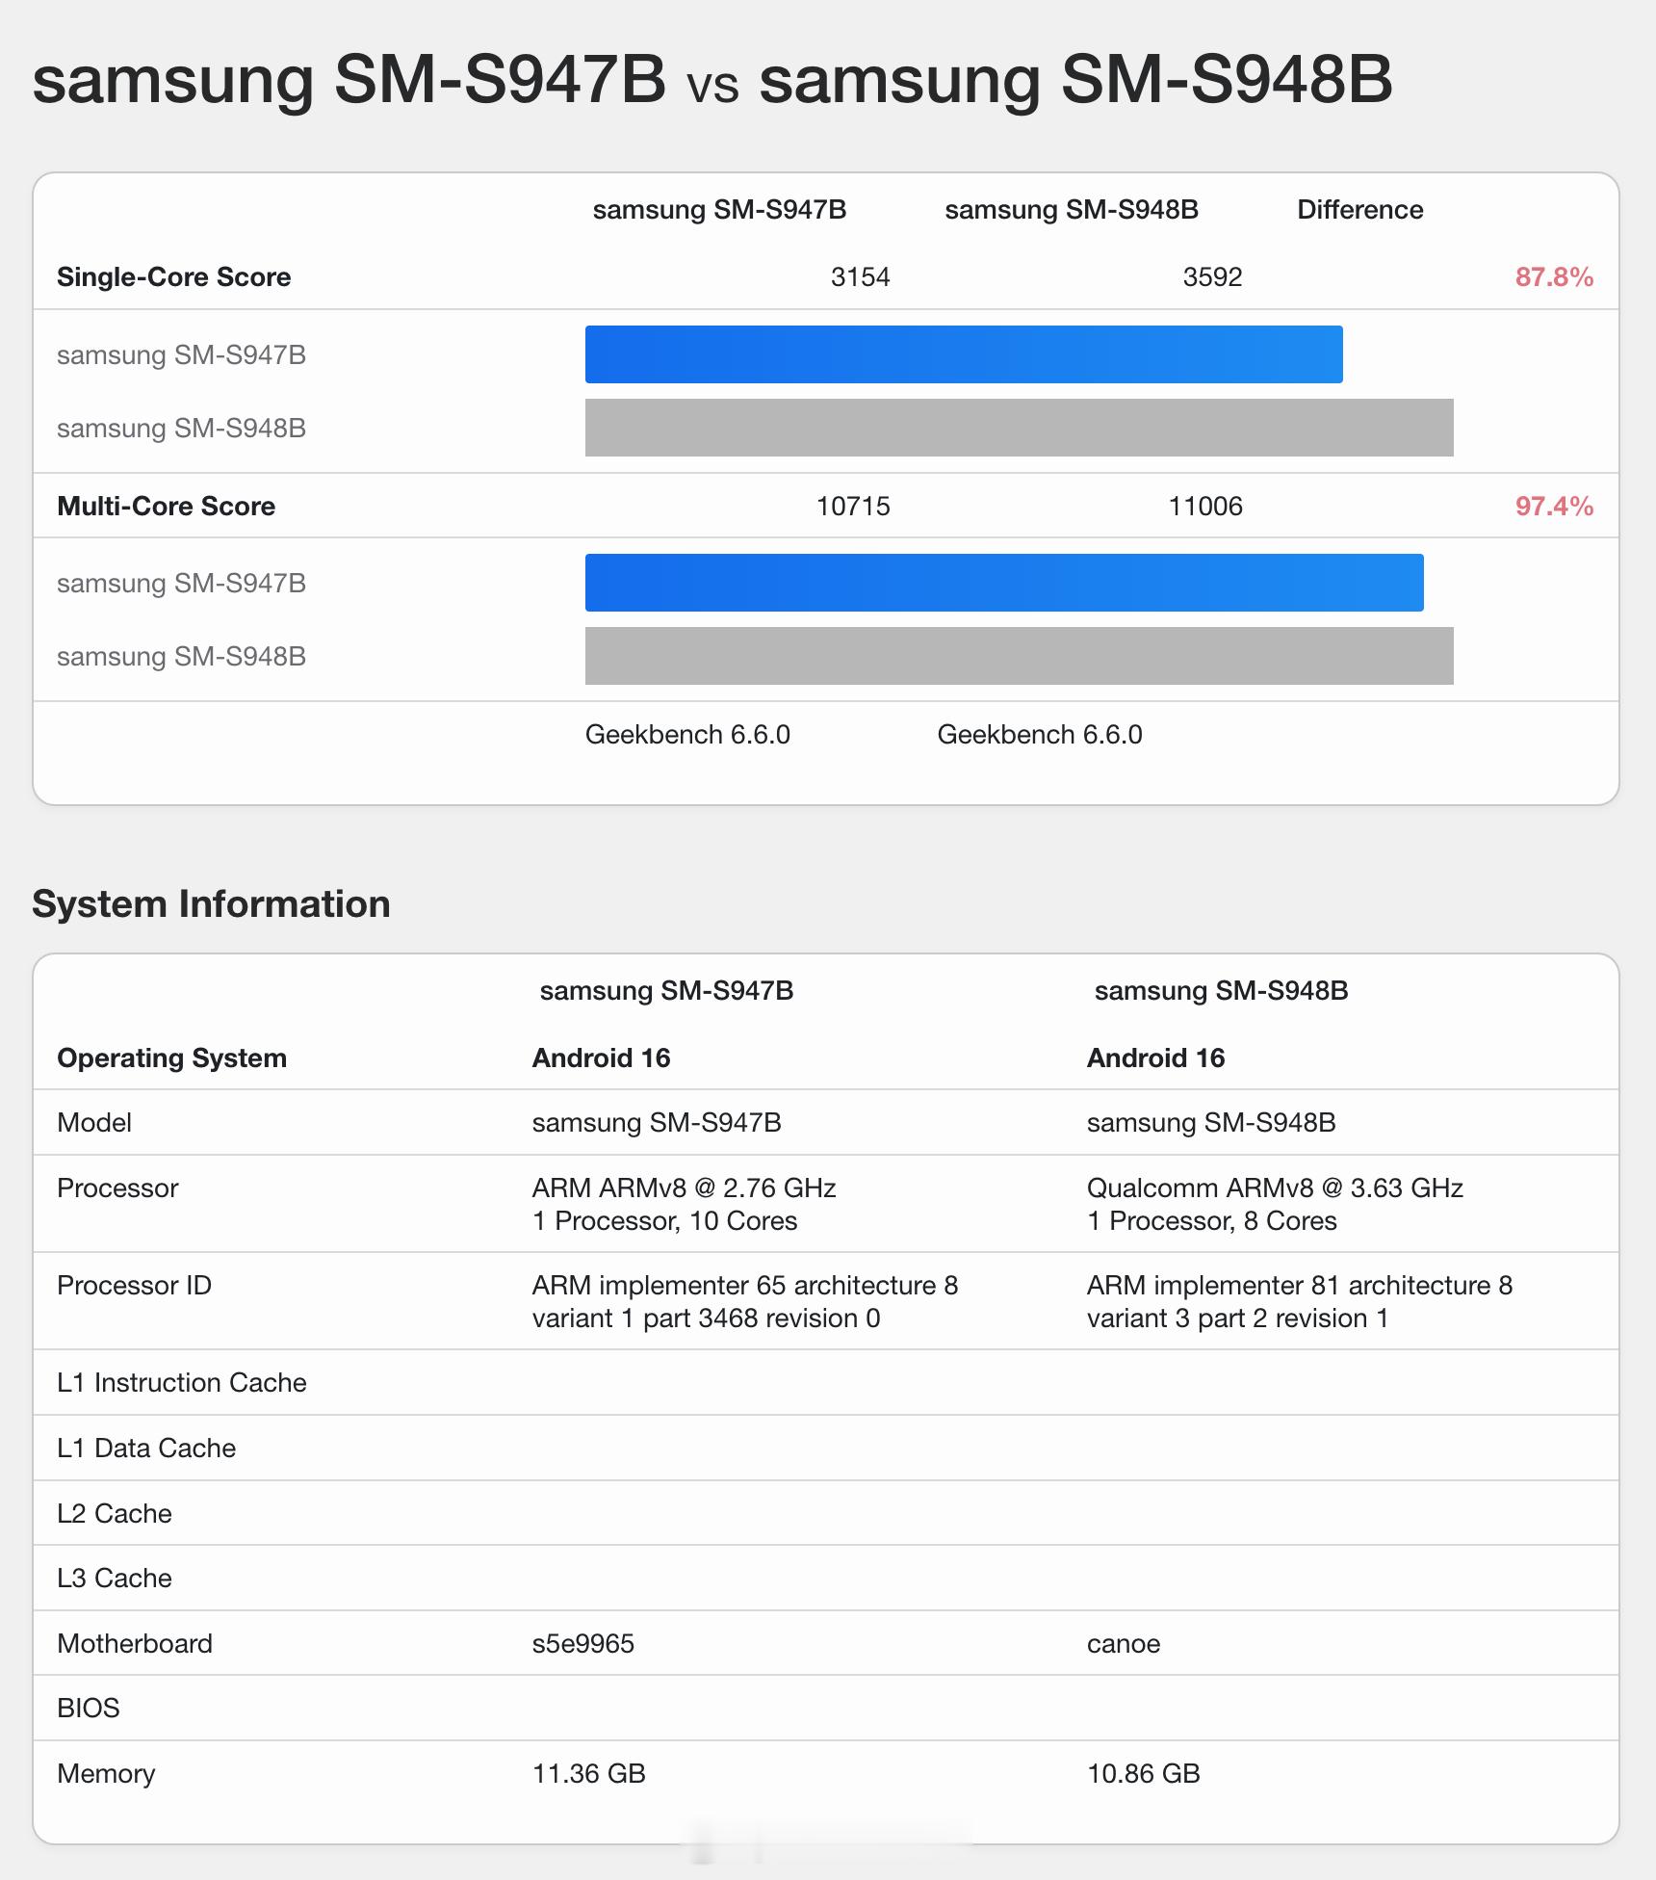Select the "Single-Core Score" row label
Screen dimensions: 1656x1880
click(x=174, y=277)
